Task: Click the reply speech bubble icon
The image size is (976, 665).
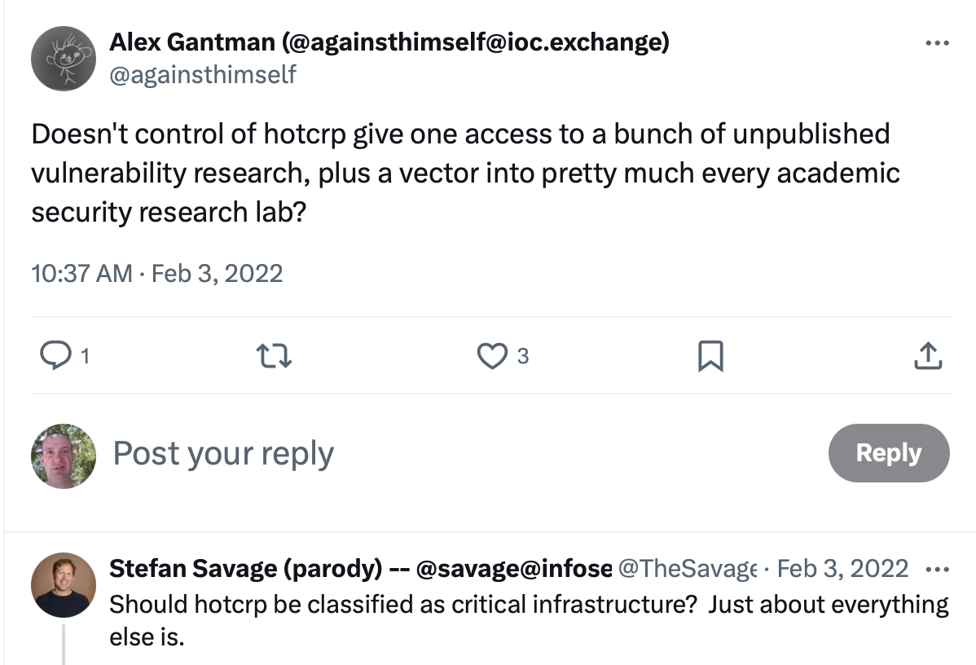Action: pos(55,355)
